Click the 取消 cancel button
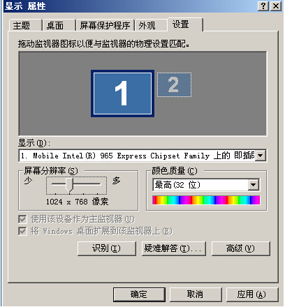This screenshot has width=285, height=307. point(196,294)
